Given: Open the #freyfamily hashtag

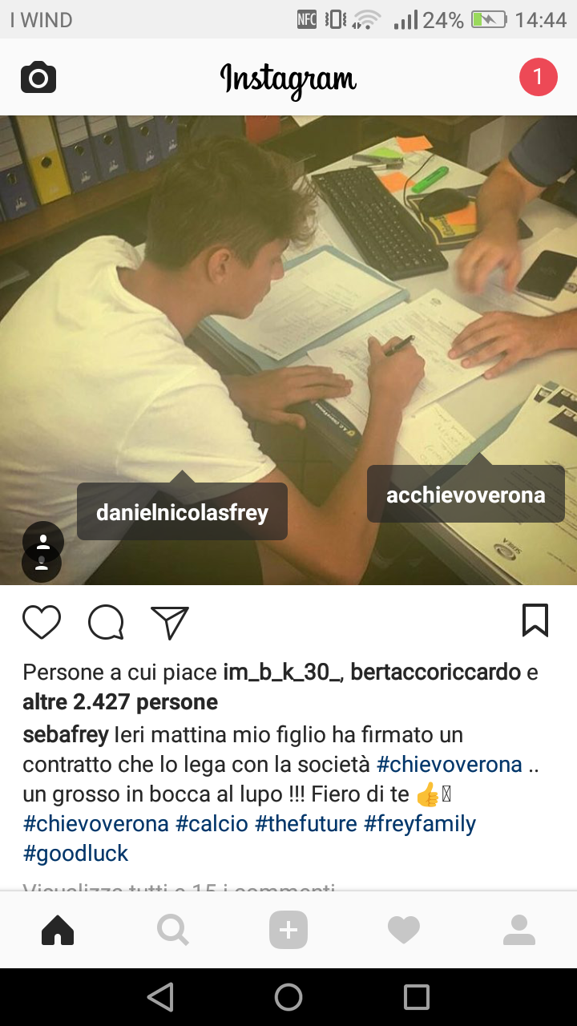Looking at the screenshot, I should 420,823.
